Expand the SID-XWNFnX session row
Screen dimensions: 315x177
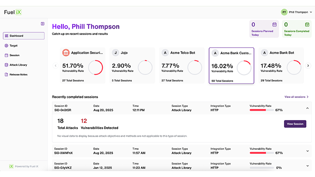tap(307, 151)
